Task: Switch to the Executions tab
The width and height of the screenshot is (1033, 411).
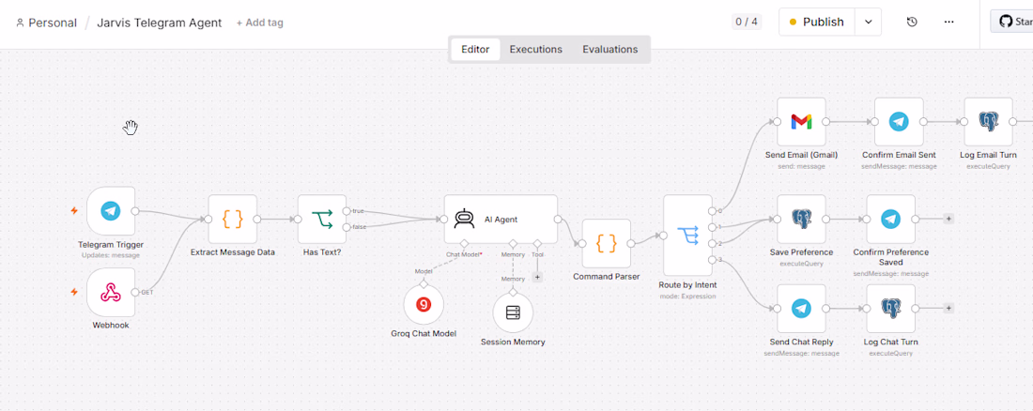Action: [x=535, y=50]
